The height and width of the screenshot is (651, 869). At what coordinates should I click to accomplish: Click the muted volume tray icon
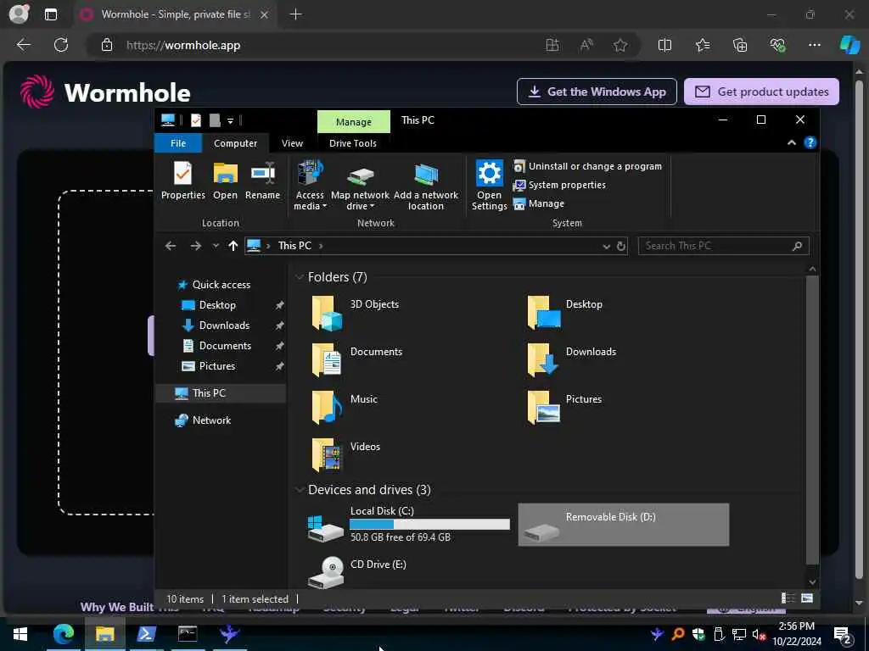[758, 634]
